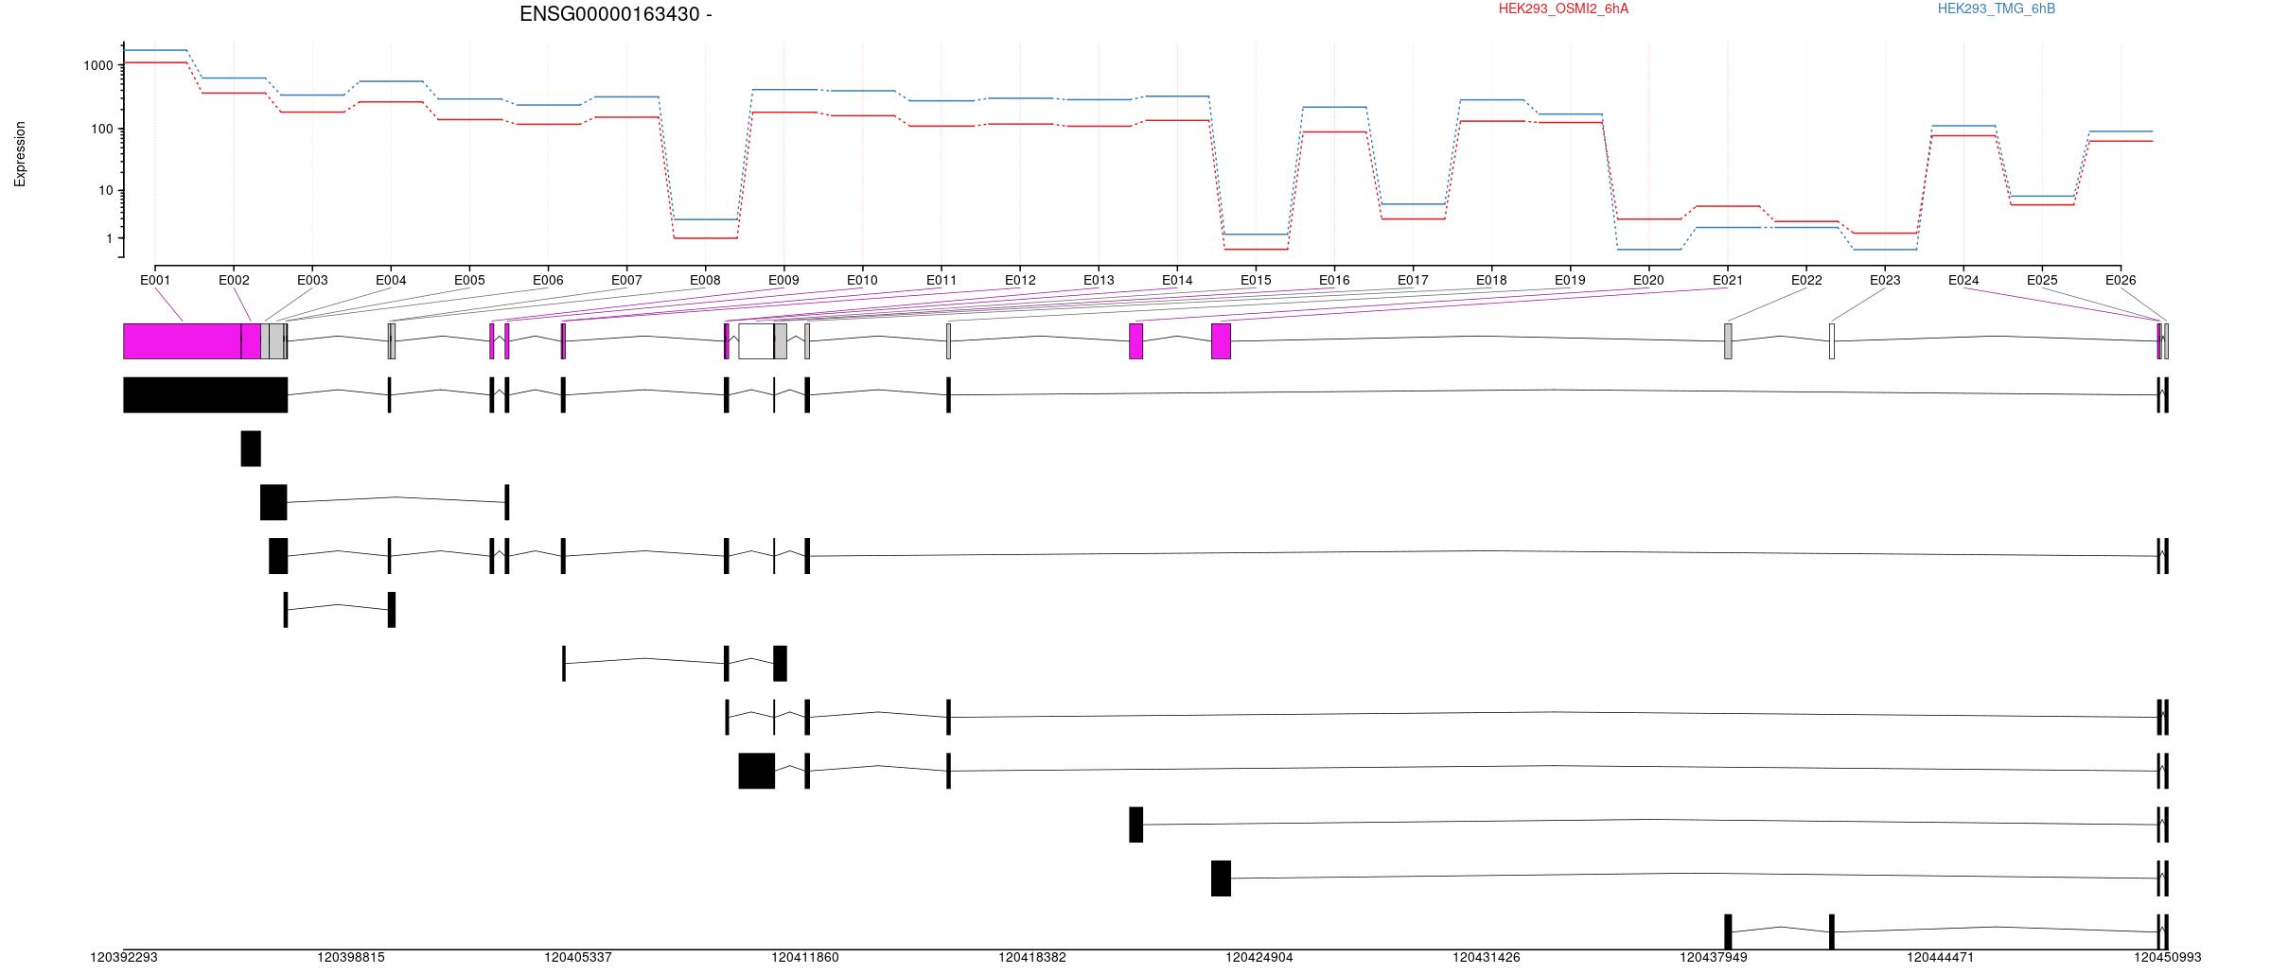Click genomic coordinate 120418382
The image size is (2271, 974).
[1032, 957]
